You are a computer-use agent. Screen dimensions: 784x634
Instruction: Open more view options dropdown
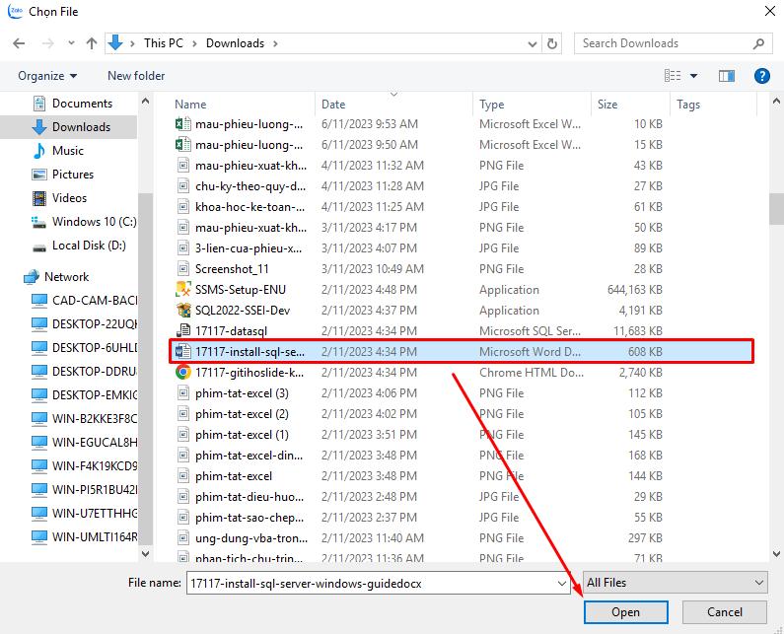[x=693, y=76]
